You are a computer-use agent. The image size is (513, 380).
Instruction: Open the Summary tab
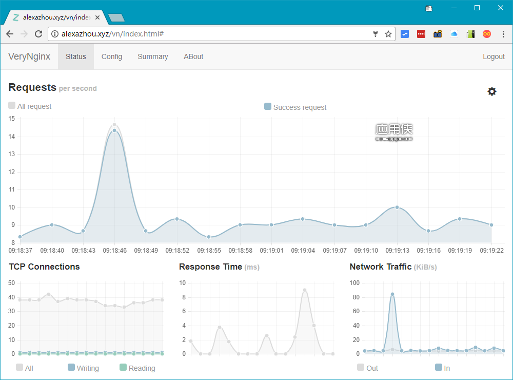(x=153, y=56)
